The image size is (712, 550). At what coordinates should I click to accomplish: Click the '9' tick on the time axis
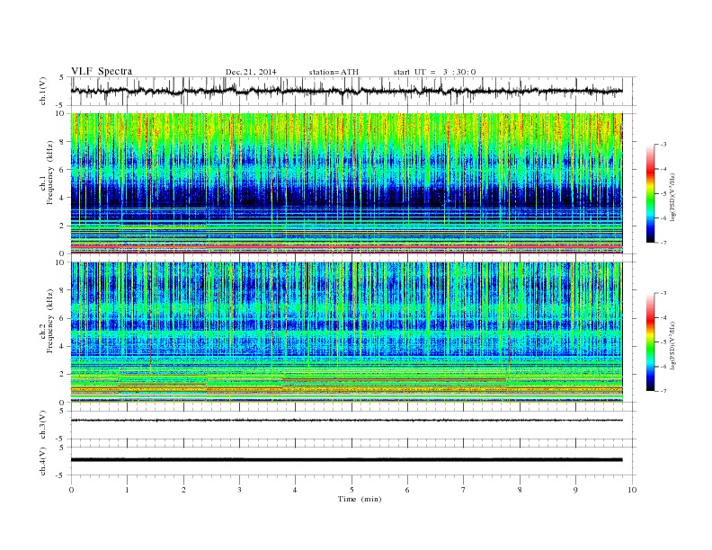[x=575, y=490]
